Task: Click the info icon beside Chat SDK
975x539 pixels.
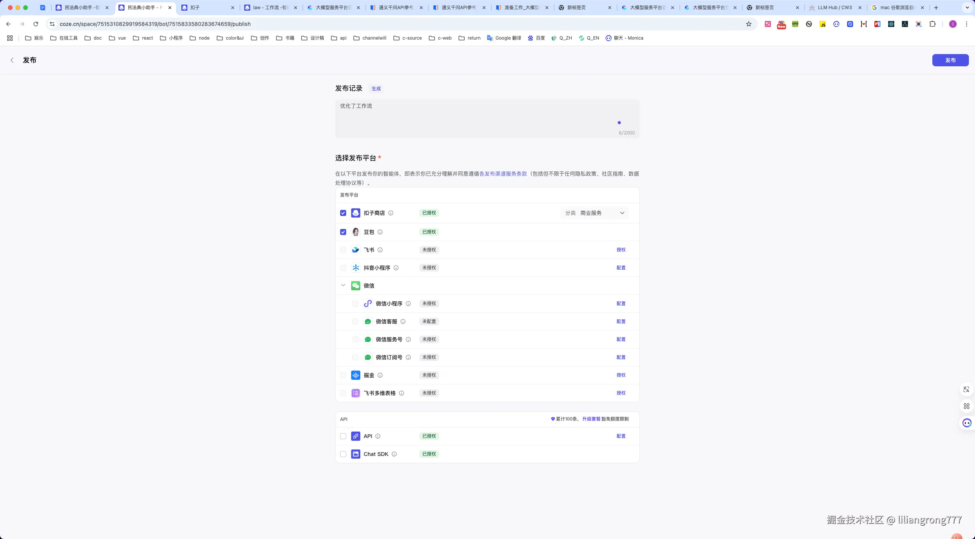Action: click(394, 454)
